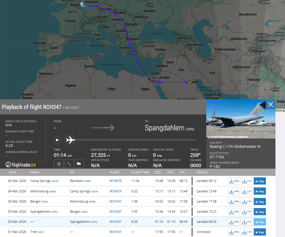Download CSV for the Bangor to Martinsburg flight
The image size is (285, 237).
click(x=247, y=201)
